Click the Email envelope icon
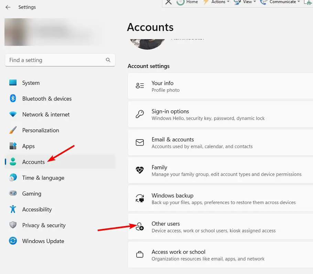This screenshot has width=313, height=274. pyautogui.click(x=140, y=142)
